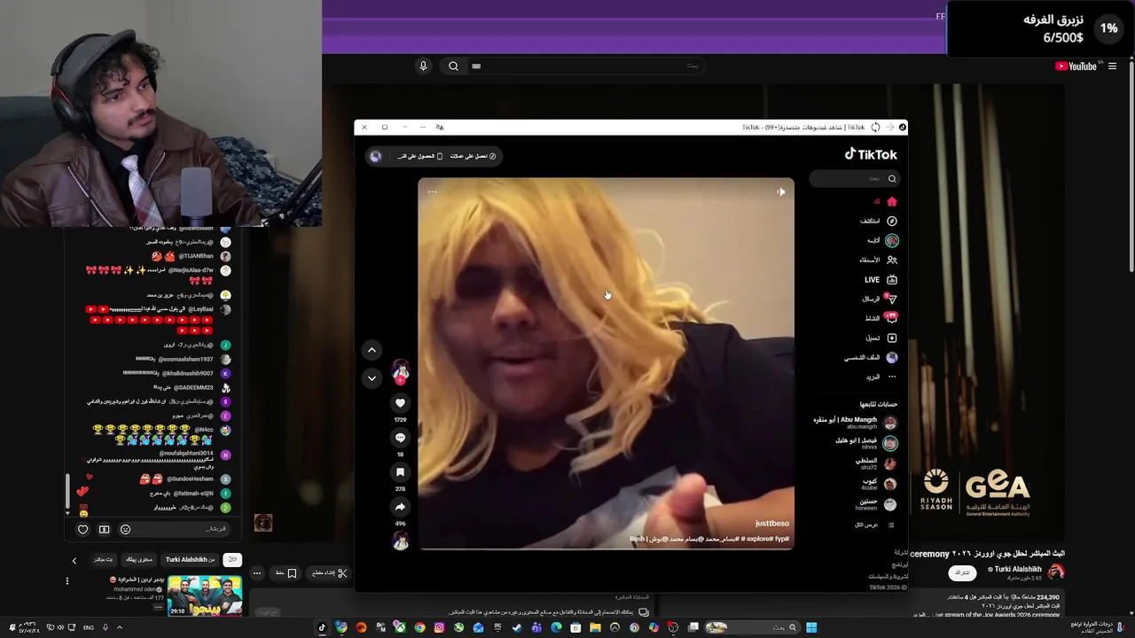The image size is (1135, 638).
Task: Show hidden tray icons chevron
Action: click(x=120, y=627)
